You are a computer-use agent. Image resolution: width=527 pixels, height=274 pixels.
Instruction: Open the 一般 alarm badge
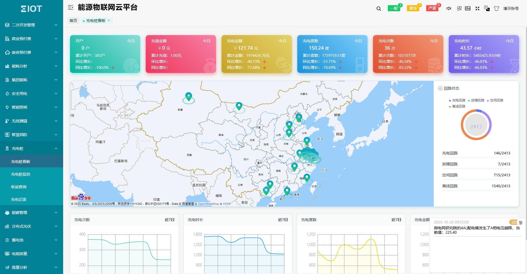coord(394,8)
